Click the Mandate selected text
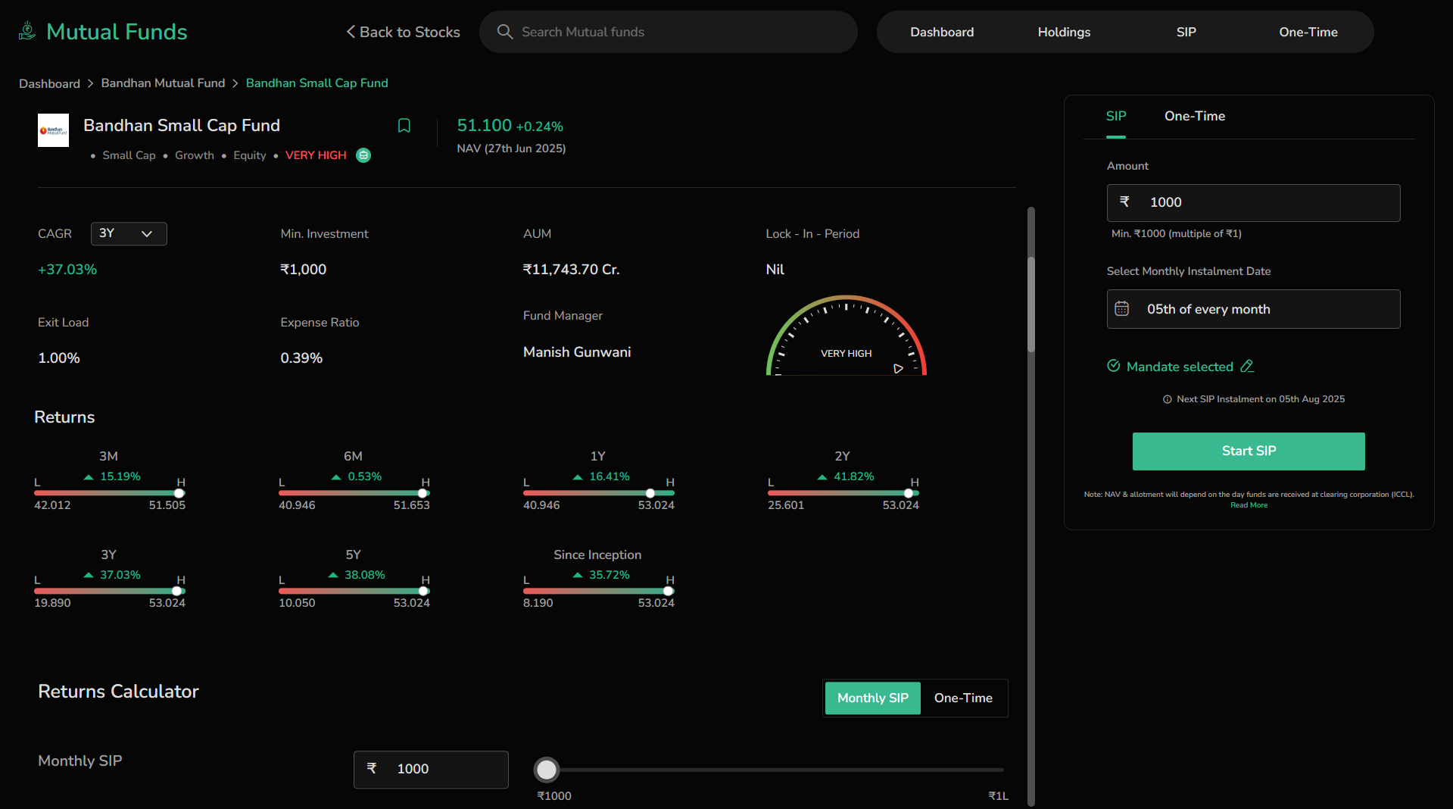 pos(1179,367)
